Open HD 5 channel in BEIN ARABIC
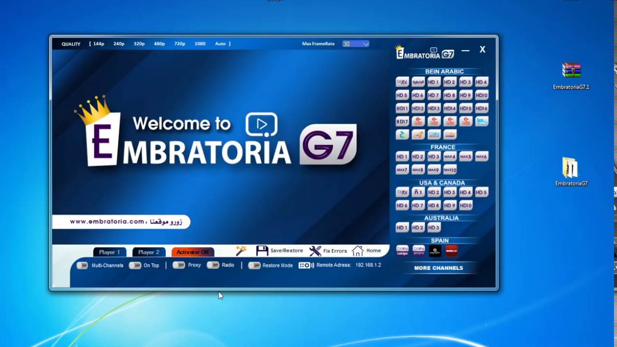This screenshot has width=617, height=347. coord(402,95)
